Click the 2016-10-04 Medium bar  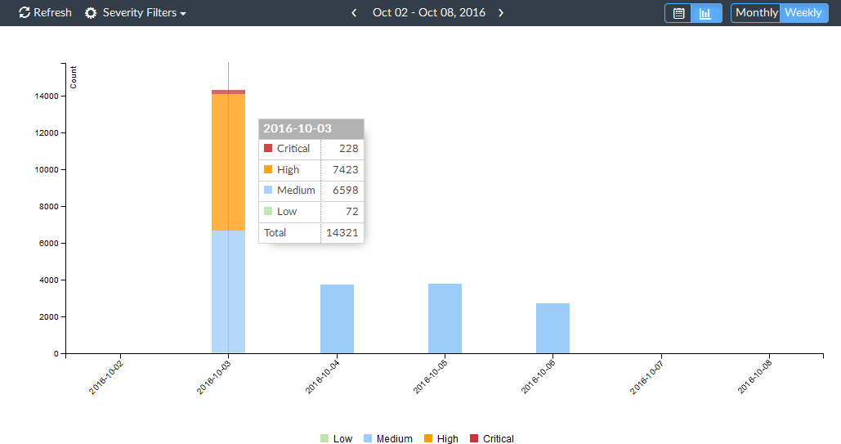pos(337,319)
